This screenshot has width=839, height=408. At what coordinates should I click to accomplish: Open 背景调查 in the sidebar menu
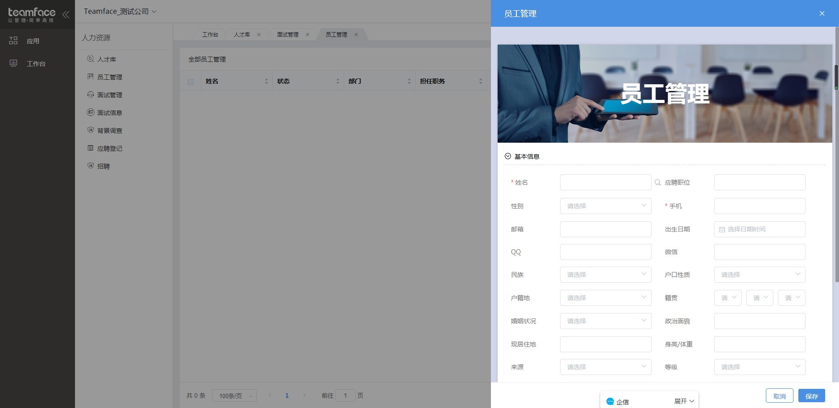110,131
